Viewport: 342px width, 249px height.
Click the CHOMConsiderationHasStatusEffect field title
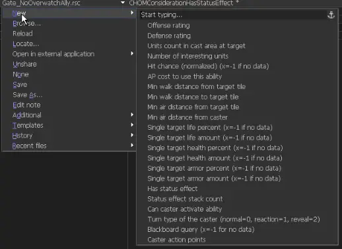tap(181, 3)
